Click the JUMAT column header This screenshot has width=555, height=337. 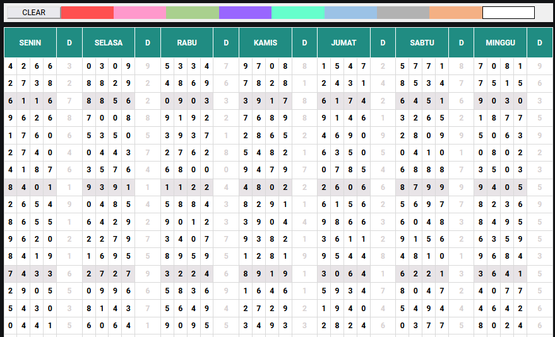click(343, 43)
